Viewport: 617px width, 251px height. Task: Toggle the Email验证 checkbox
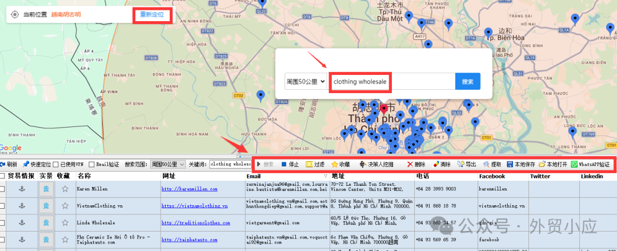click(92, 165)
